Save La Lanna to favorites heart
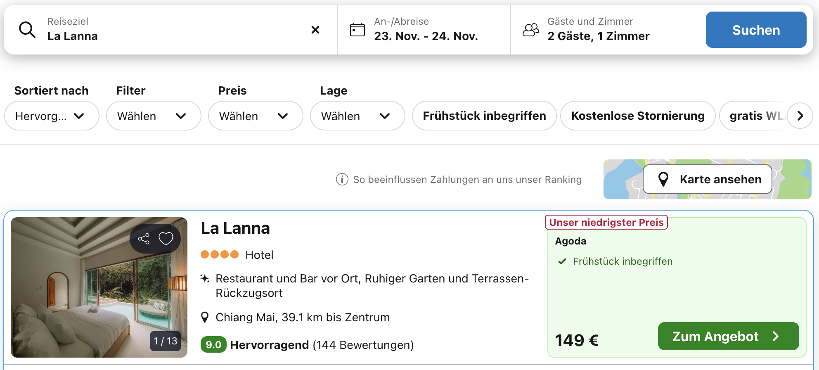The height and width of the screenshot is (370, 819). pos(166,239)
